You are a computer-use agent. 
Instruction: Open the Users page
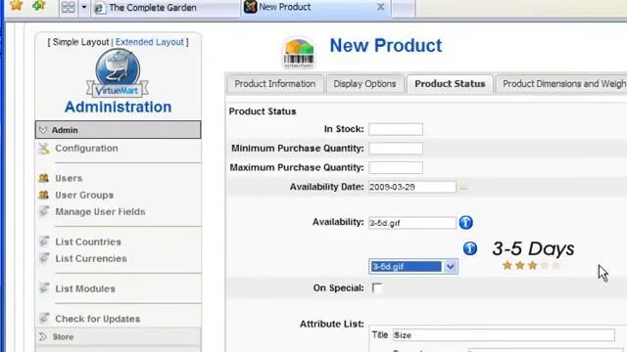(x=69, y=178)
